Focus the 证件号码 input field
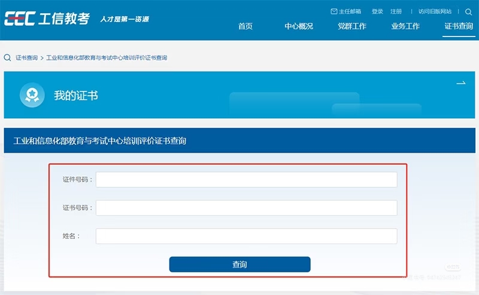This screenshot has width=479, height=295. 246,180
